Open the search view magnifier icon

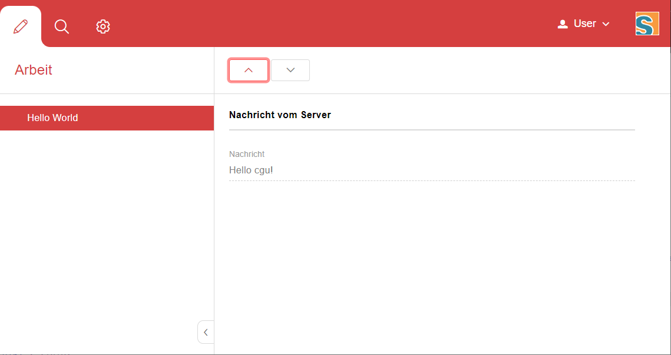(62, 26)
